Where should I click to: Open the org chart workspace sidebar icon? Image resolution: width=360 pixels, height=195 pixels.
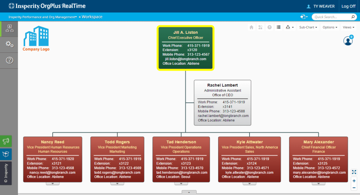9,29
